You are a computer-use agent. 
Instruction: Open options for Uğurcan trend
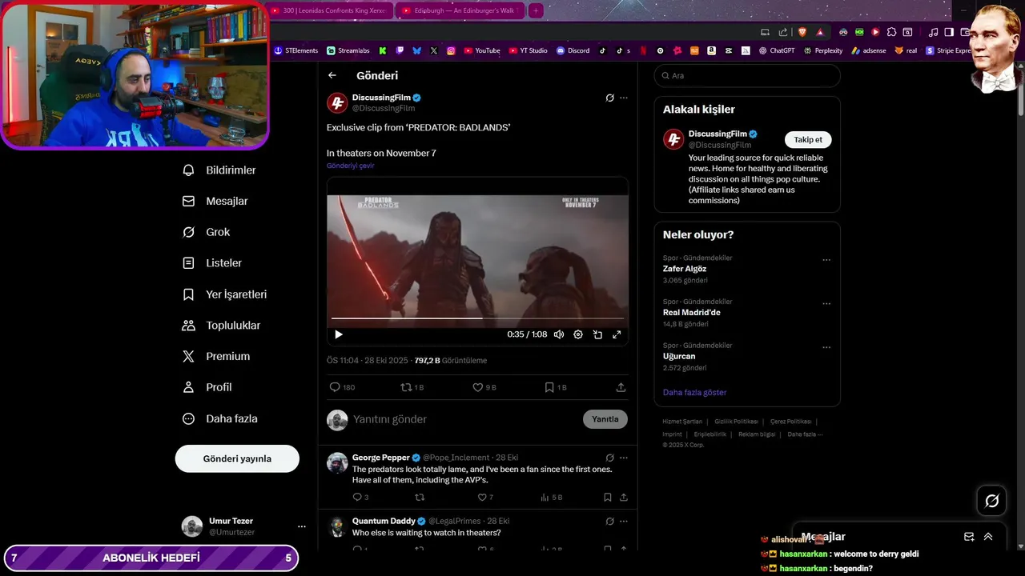[826, 348]
